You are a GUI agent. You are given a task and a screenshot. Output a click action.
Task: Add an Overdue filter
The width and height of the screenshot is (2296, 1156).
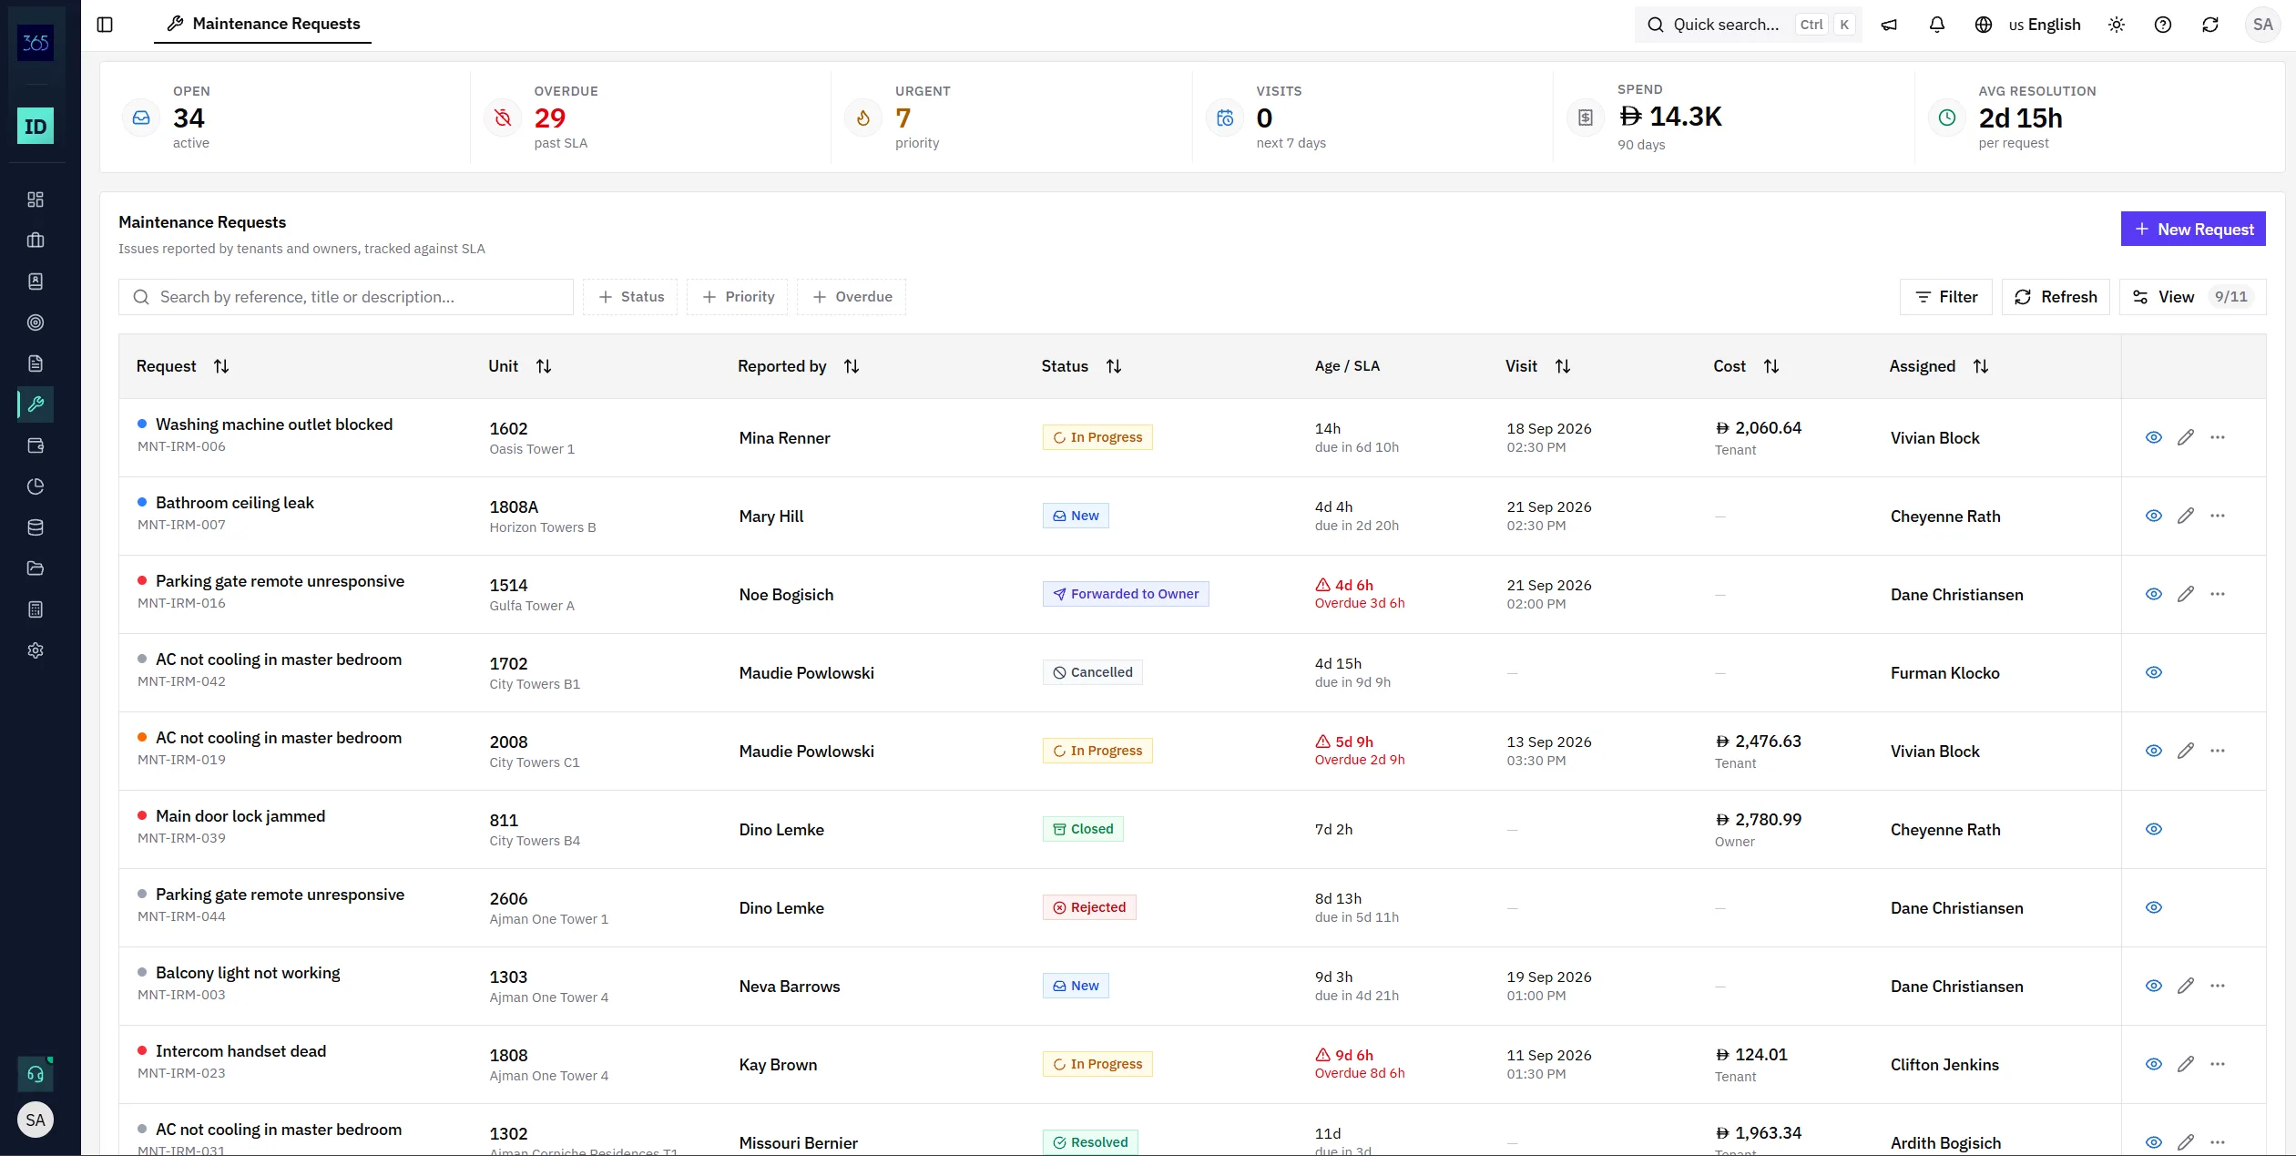tap(852, 297)
